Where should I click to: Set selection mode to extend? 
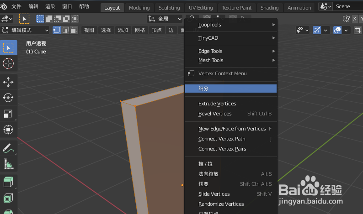tap(49, 19)
